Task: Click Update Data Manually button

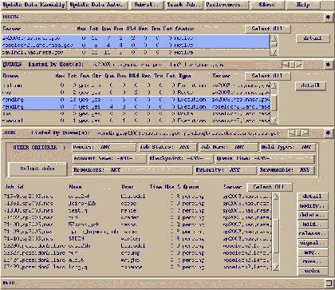Action: click(33, 5)
